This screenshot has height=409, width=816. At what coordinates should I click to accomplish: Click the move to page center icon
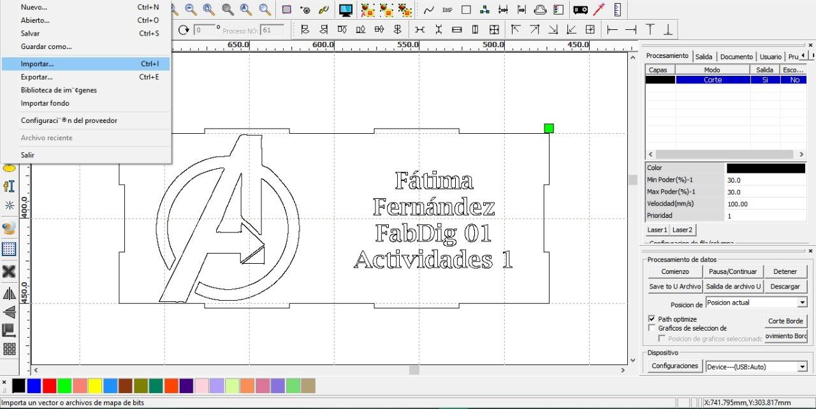tap(590, 29)
